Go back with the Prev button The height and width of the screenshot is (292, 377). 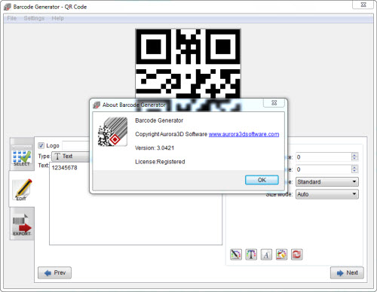[54, 272]
